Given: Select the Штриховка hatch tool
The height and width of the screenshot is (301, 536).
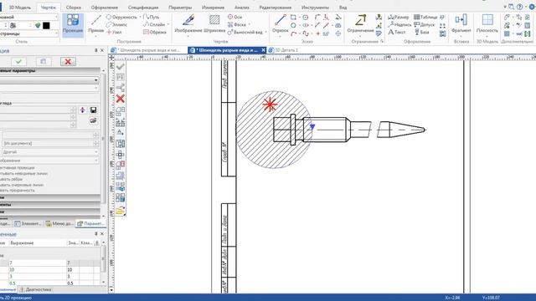Looking at the screenshot, I should coord(214,24).
